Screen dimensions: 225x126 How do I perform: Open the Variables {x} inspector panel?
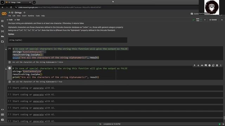click(x=2, y=31)
